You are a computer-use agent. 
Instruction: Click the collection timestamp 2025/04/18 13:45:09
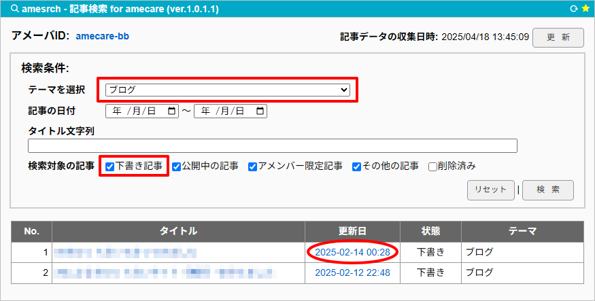coord(486,37)
